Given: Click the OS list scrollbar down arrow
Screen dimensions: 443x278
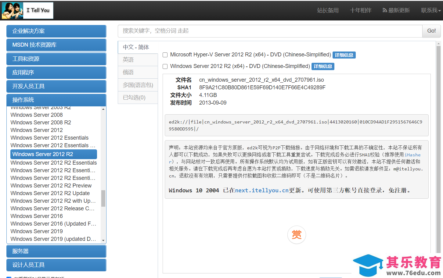Looking at the screenshot, I should pos(103,241).
